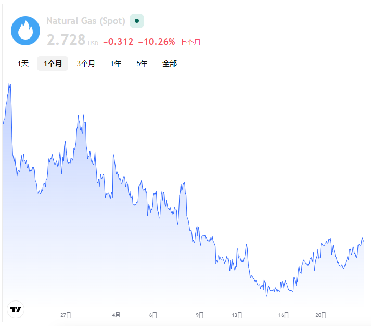Click the 27日 date label on axis
This screenshot has width=371, height=326.
[x=66, y=315]
